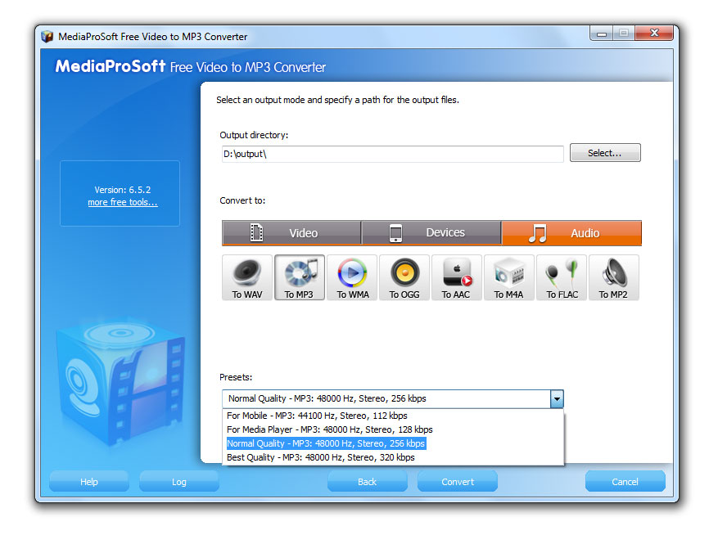This screenshot has height=535, width=709.
Task: Pick the To M4A format icon
Action: (x=509, y=277)
